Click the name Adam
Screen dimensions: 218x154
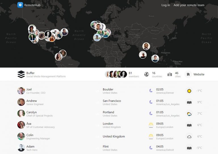30,146
